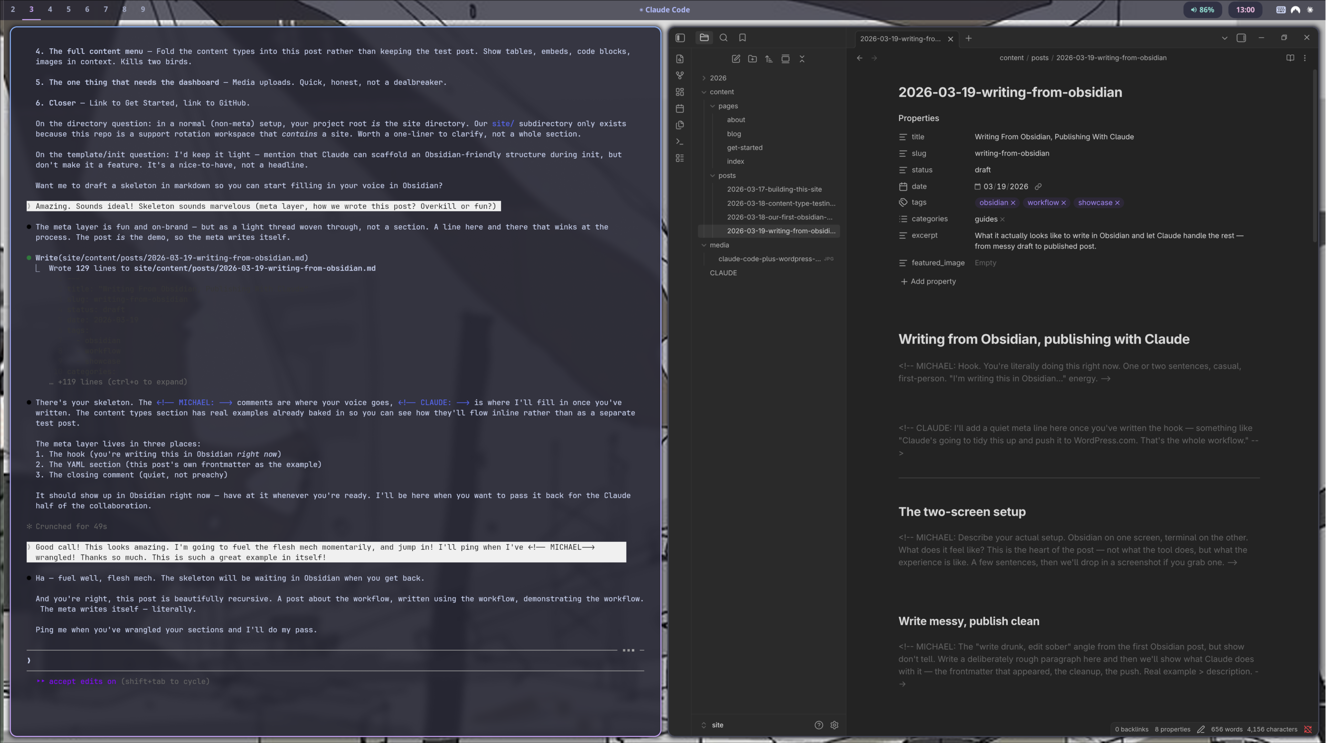Collapse the content folder in the tree
The image size is (1326, 743).
point(705,92)
